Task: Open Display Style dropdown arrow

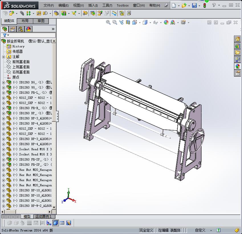Action: click(150, 23)
